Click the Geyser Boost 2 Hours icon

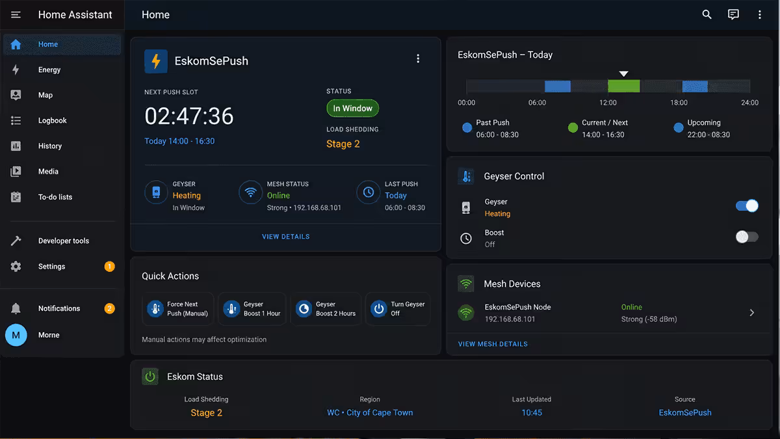click(304, 308)
